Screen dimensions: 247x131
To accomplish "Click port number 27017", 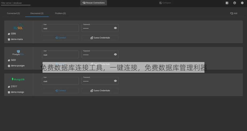I will (14, 86).
